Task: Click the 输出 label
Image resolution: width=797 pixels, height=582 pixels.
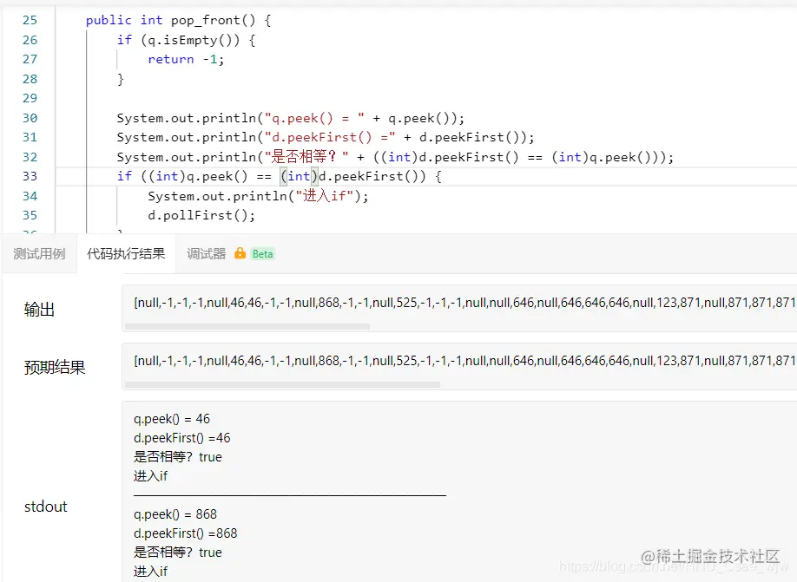Action: (39, 310)
